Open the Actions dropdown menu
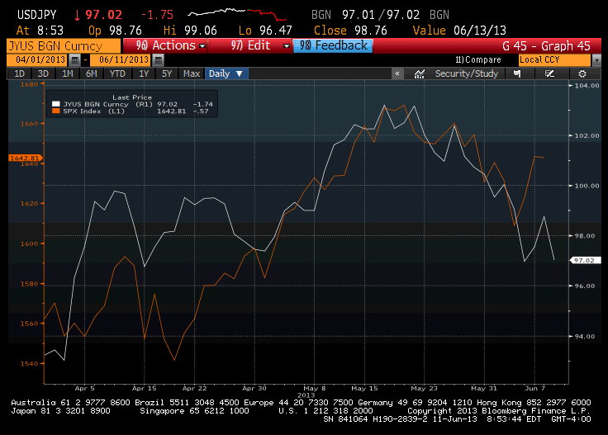 click(x=165, y=45)
